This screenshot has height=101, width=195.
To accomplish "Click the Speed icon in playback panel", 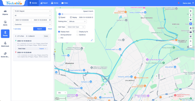I will 60,17.
